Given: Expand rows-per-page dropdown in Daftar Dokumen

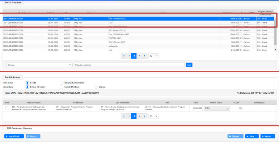Looking at the screenshot, I should (x=153, y=56).
